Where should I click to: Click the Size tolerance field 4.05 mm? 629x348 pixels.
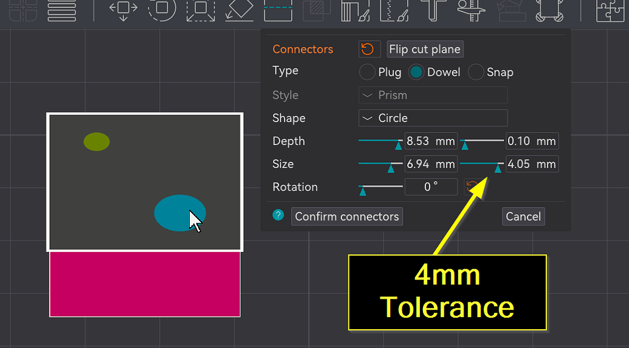pos(532,164)
